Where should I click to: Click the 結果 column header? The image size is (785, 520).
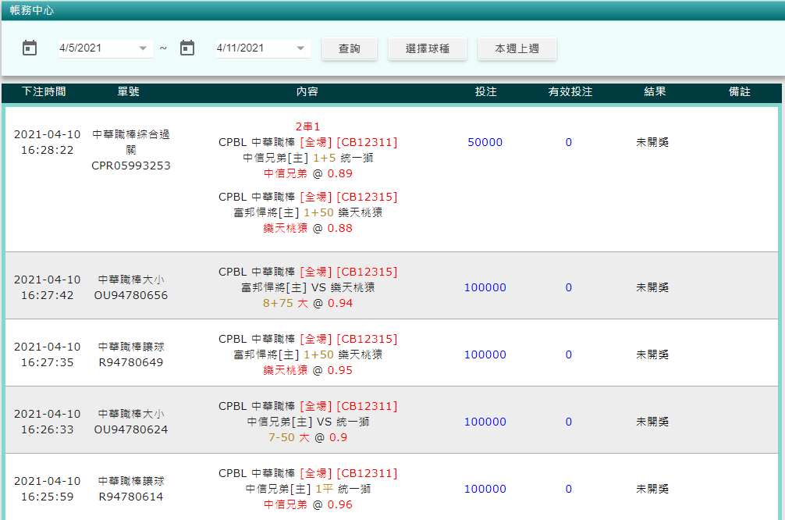tap(655, 91)
